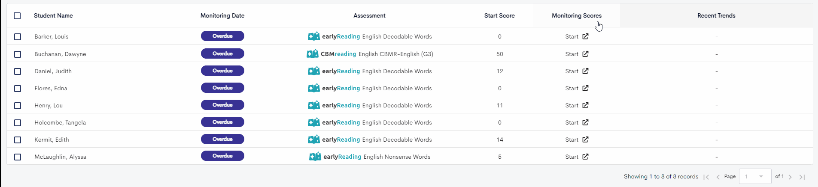818x187 pixels.
Task: Tick checkbox for Henry, Lou
Action: pos(18,106)
